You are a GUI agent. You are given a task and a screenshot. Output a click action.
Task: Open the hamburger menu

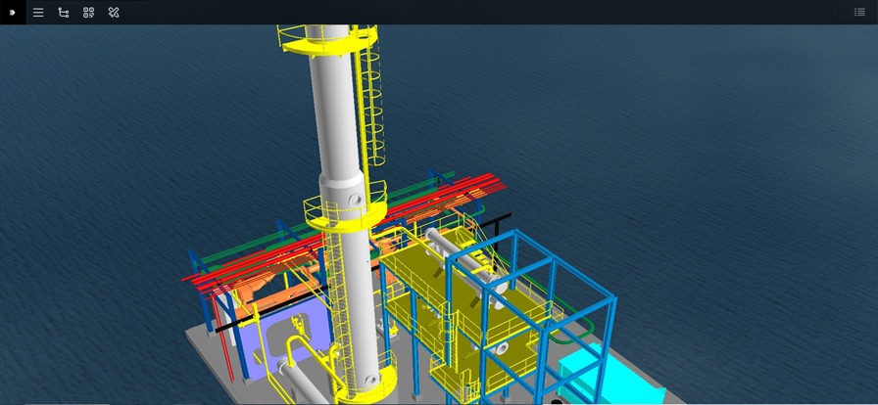(x=38, y=13)
